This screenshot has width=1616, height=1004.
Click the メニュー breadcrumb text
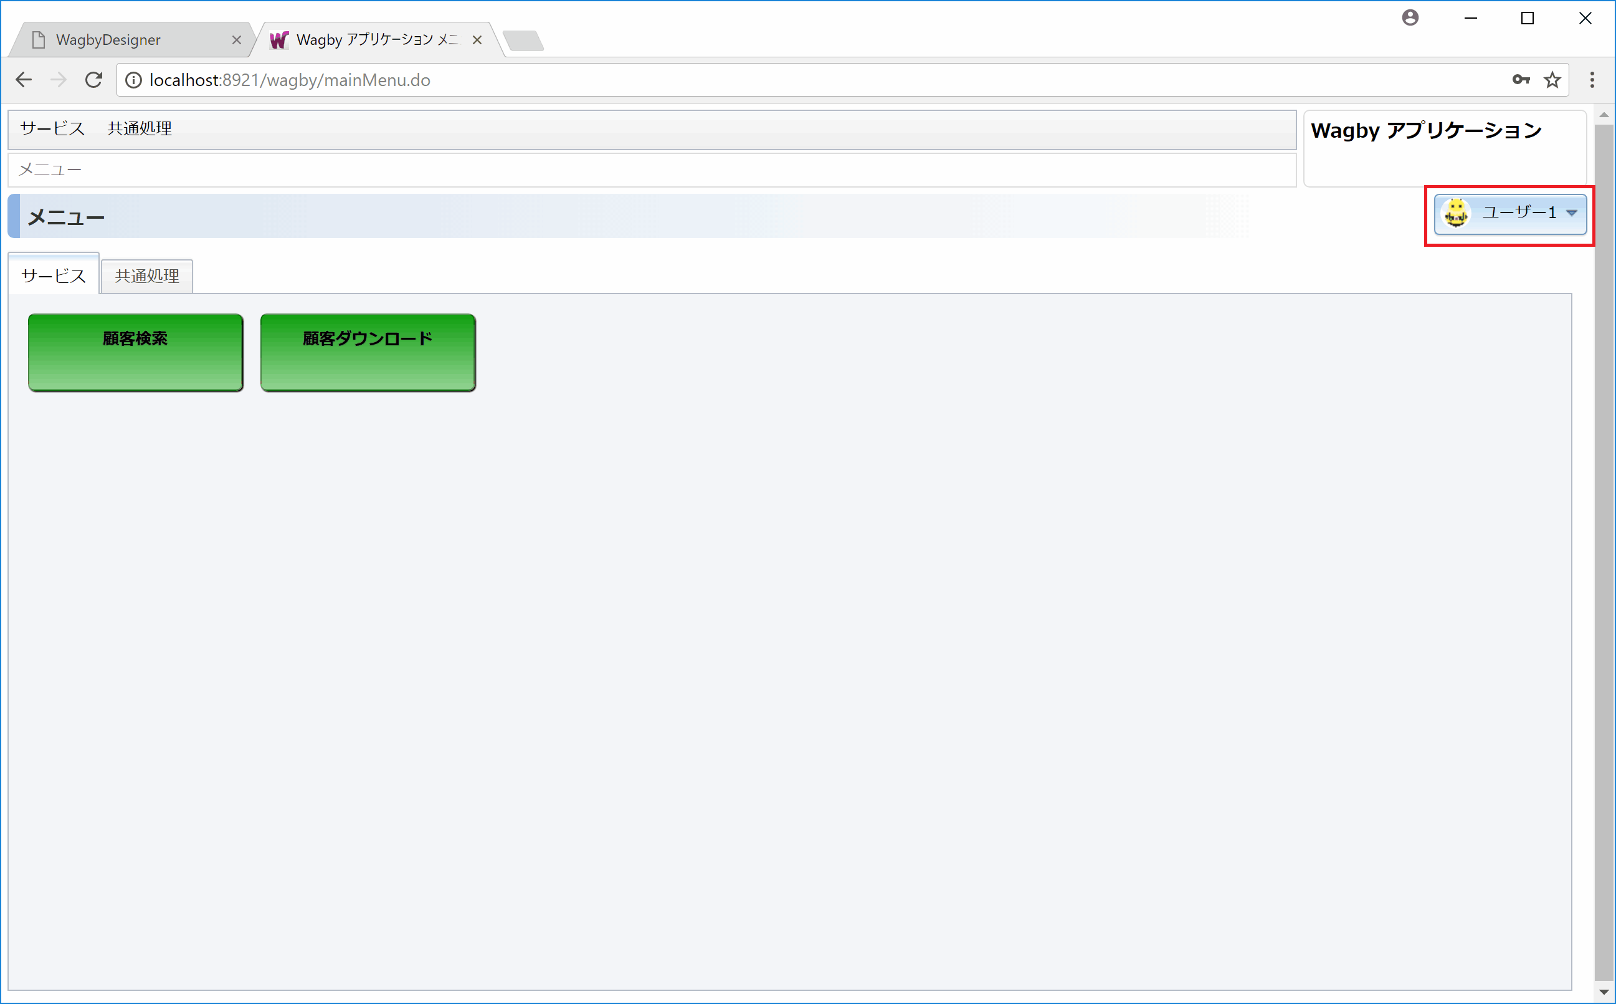click(x=50, y=170)
